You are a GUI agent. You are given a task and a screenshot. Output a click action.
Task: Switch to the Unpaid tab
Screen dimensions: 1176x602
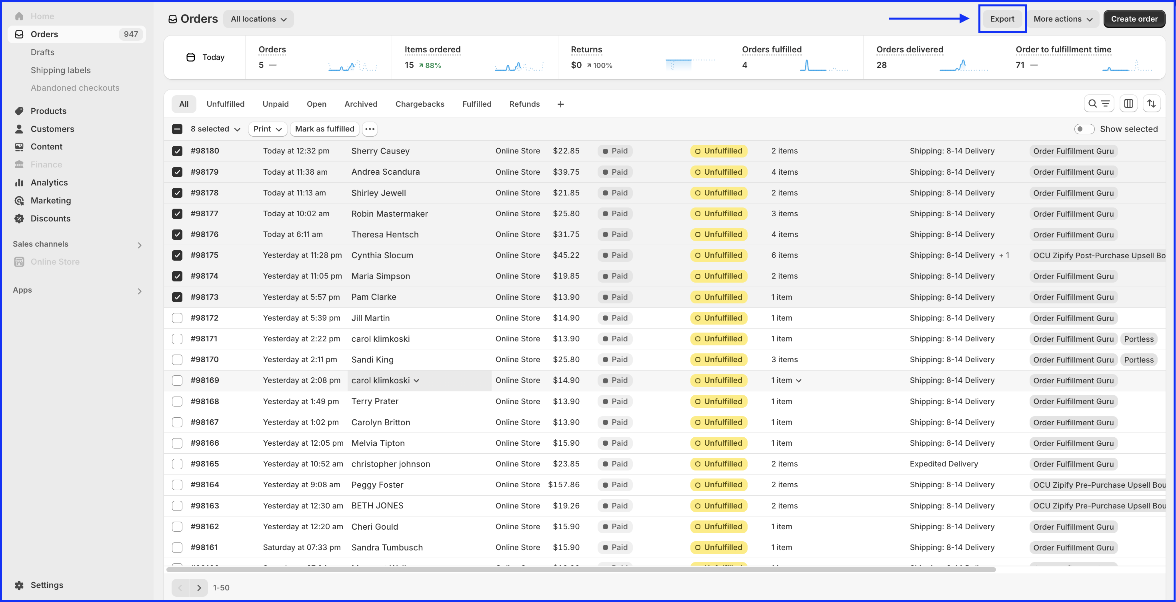(x=275, y=104)
